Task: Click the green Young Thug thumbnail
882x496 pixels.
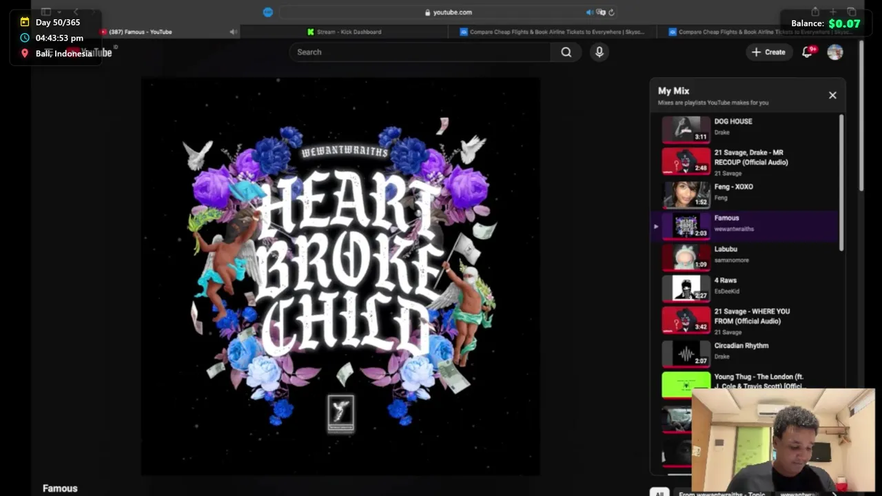Action: pyautogui.click(x=686, y=385)
